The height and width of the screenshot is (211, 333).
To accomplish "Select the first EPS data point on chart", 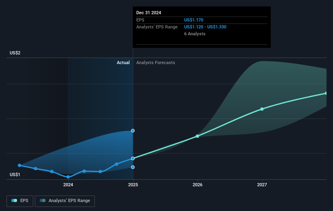I will 19,165.
